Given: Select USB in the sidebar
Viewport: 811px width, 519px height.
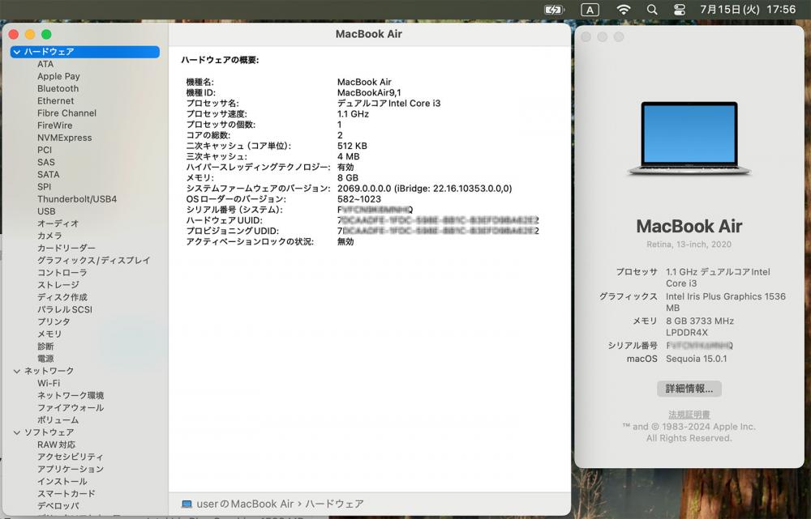Looking at the screenshot, I should [x=46, y=211].
